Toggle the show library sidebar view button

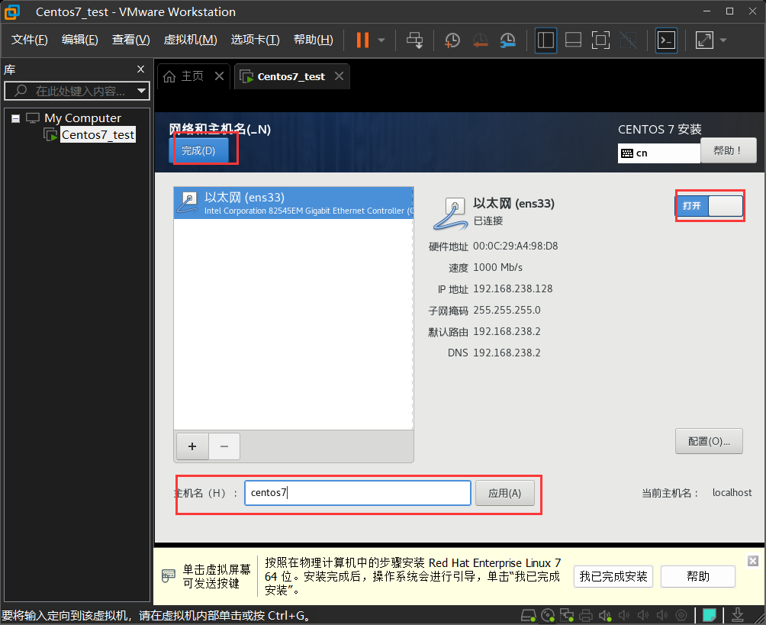tap(546, 40)
